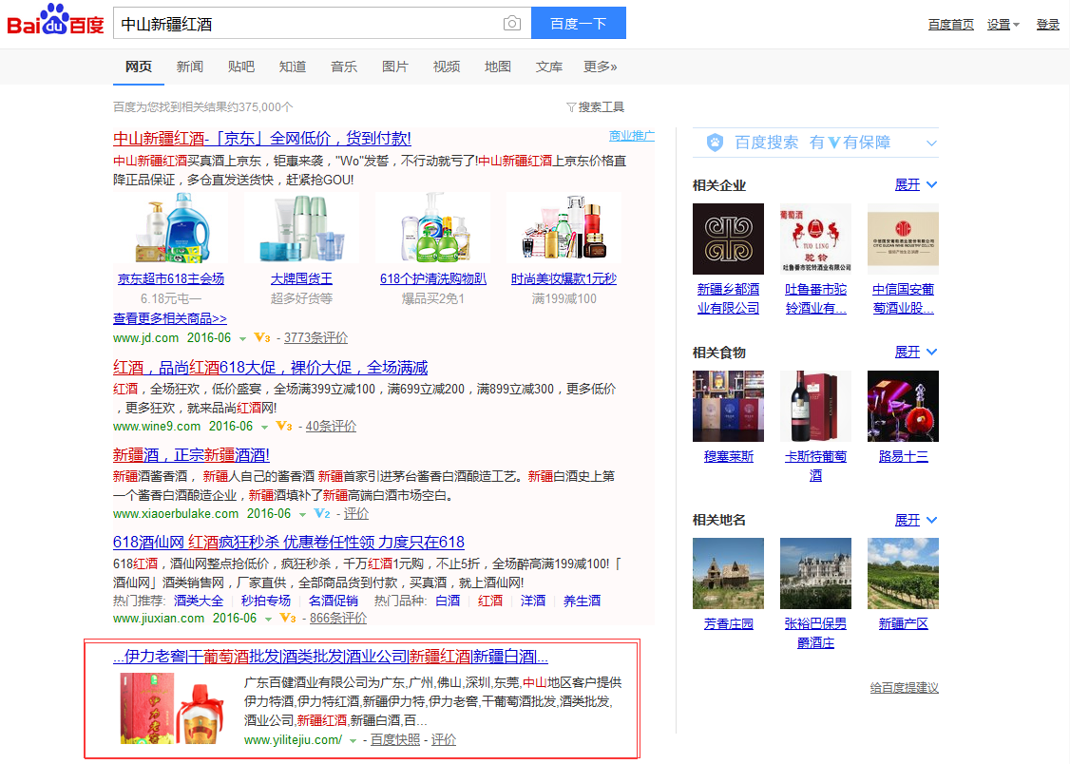Click the 路易十三 bottle image
Viewport: 1070px width, 764px height.
[903, 406]
